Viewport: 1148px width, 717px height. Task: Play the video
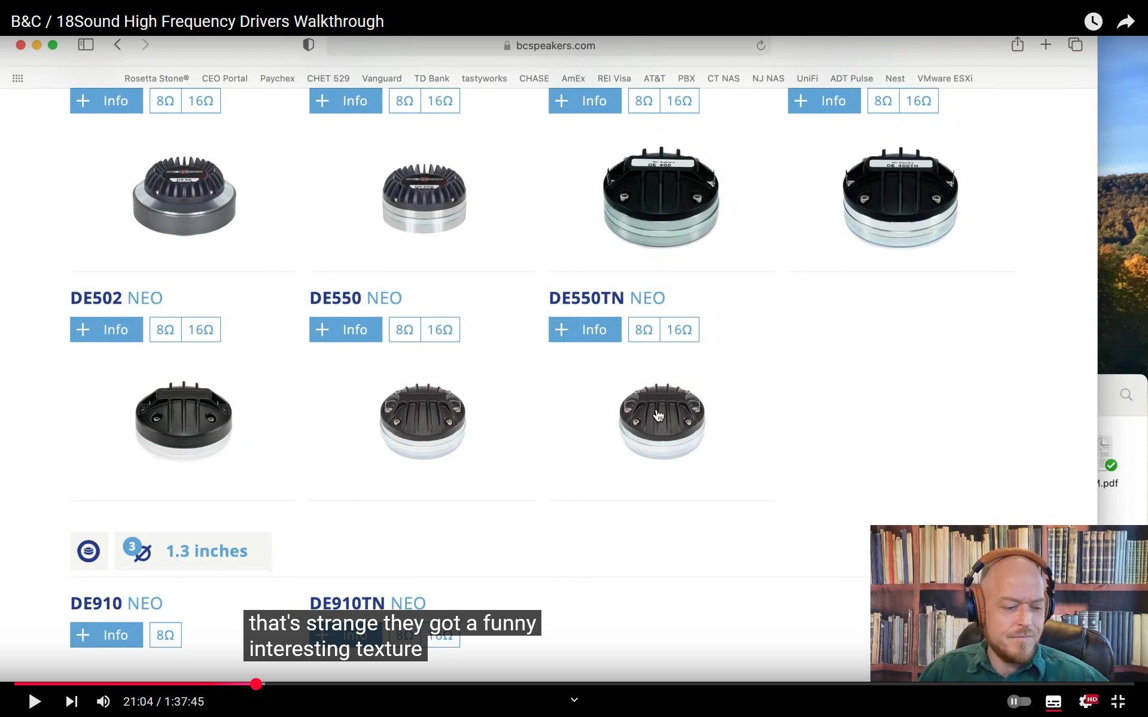(34, 701)
